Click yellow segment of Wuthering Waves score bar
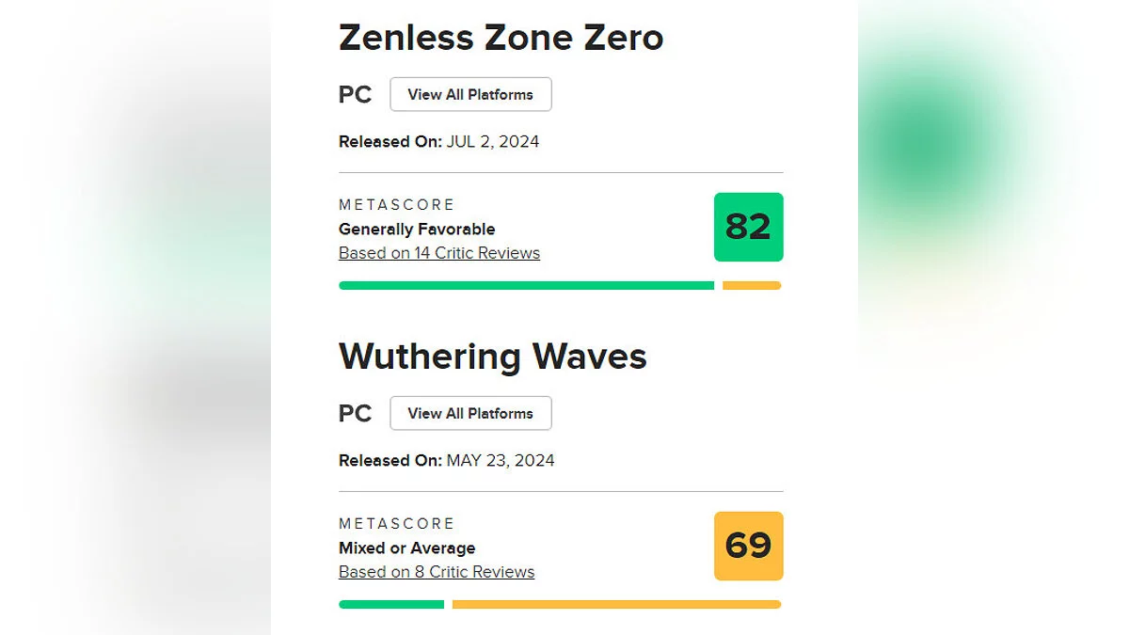 click(x=616, y=605)
